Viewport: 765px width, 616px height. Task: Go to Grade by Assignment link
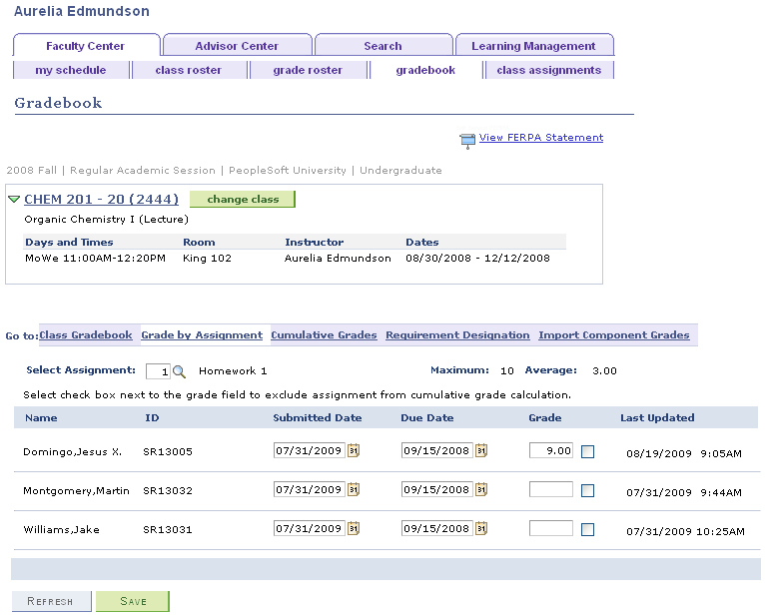coord(202,335)
